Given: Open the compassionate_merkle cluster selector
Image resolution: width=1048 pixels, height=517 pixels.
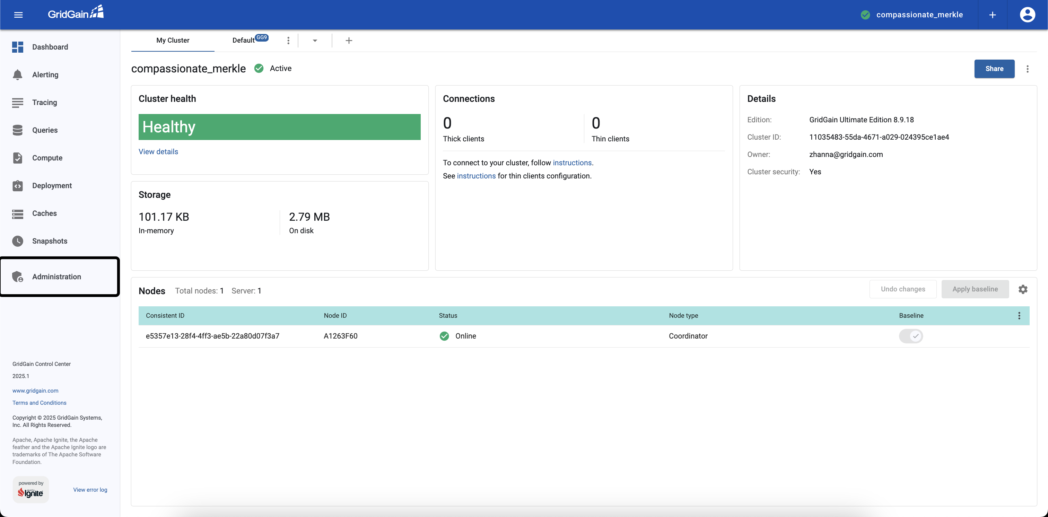Looking at the screenshot, I should pyautogui.click(x=912, y=15).
